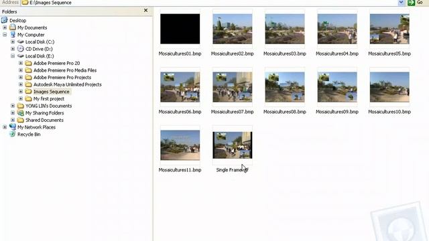
Task: Click the Adobe Premiere Pro Media Files folder icon
Action: tap(28, 70)
